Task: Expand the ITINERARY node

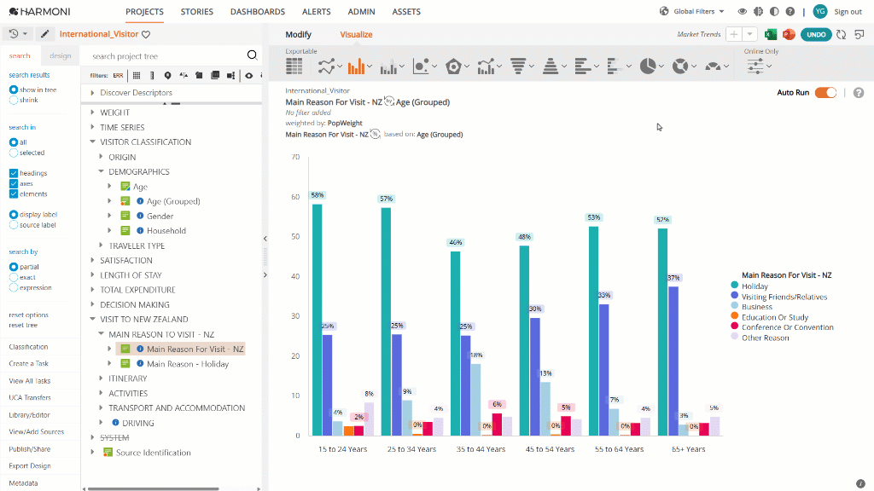Action: (x=101, y=378)
